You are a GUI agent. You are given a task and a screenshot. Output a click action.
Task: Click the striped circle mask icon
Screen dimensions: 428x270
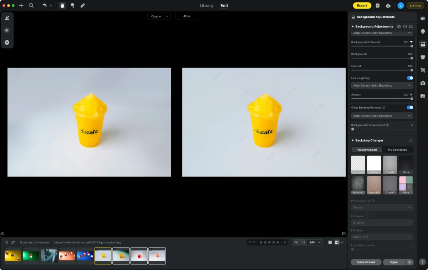click(7, 30)
